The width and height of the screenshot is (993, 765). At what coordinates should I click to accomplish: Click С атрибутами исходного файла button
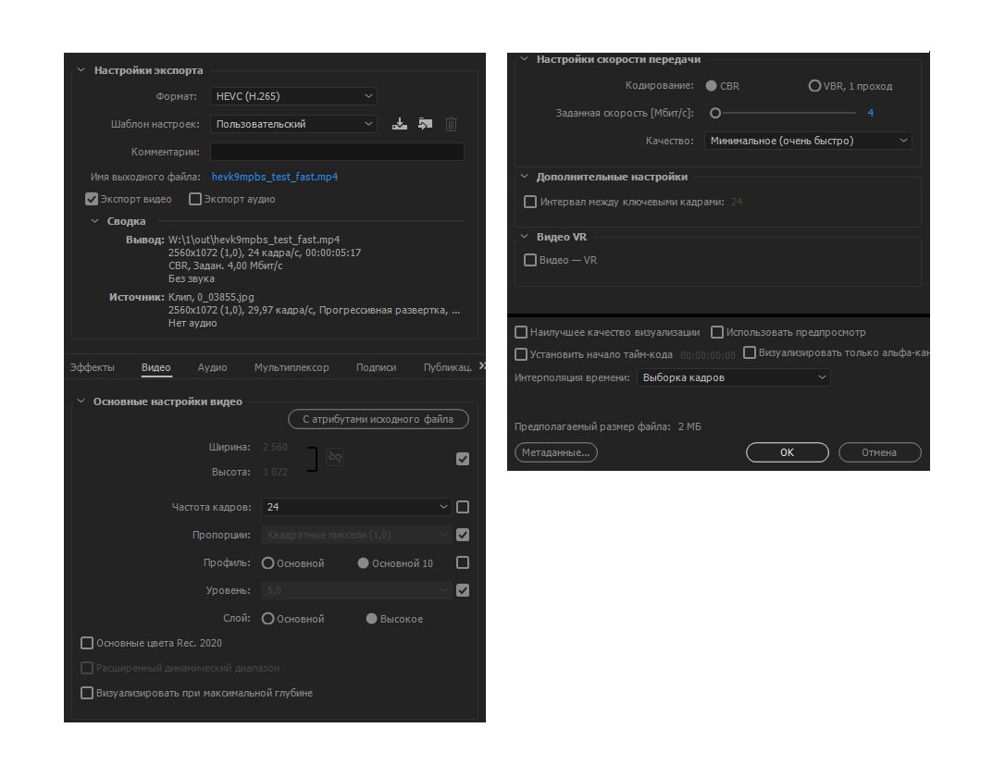(x=379, y=419)
